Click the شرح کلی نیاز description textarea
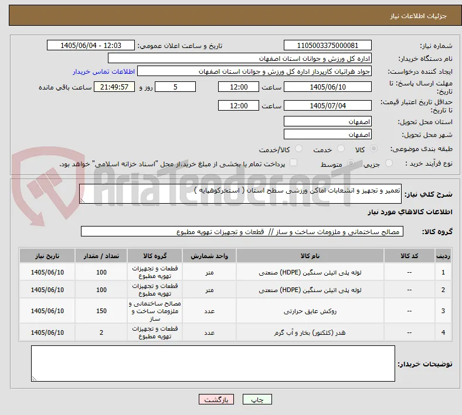Image resolution: width=462 pixels, height=415 pixels. (240, 194)
